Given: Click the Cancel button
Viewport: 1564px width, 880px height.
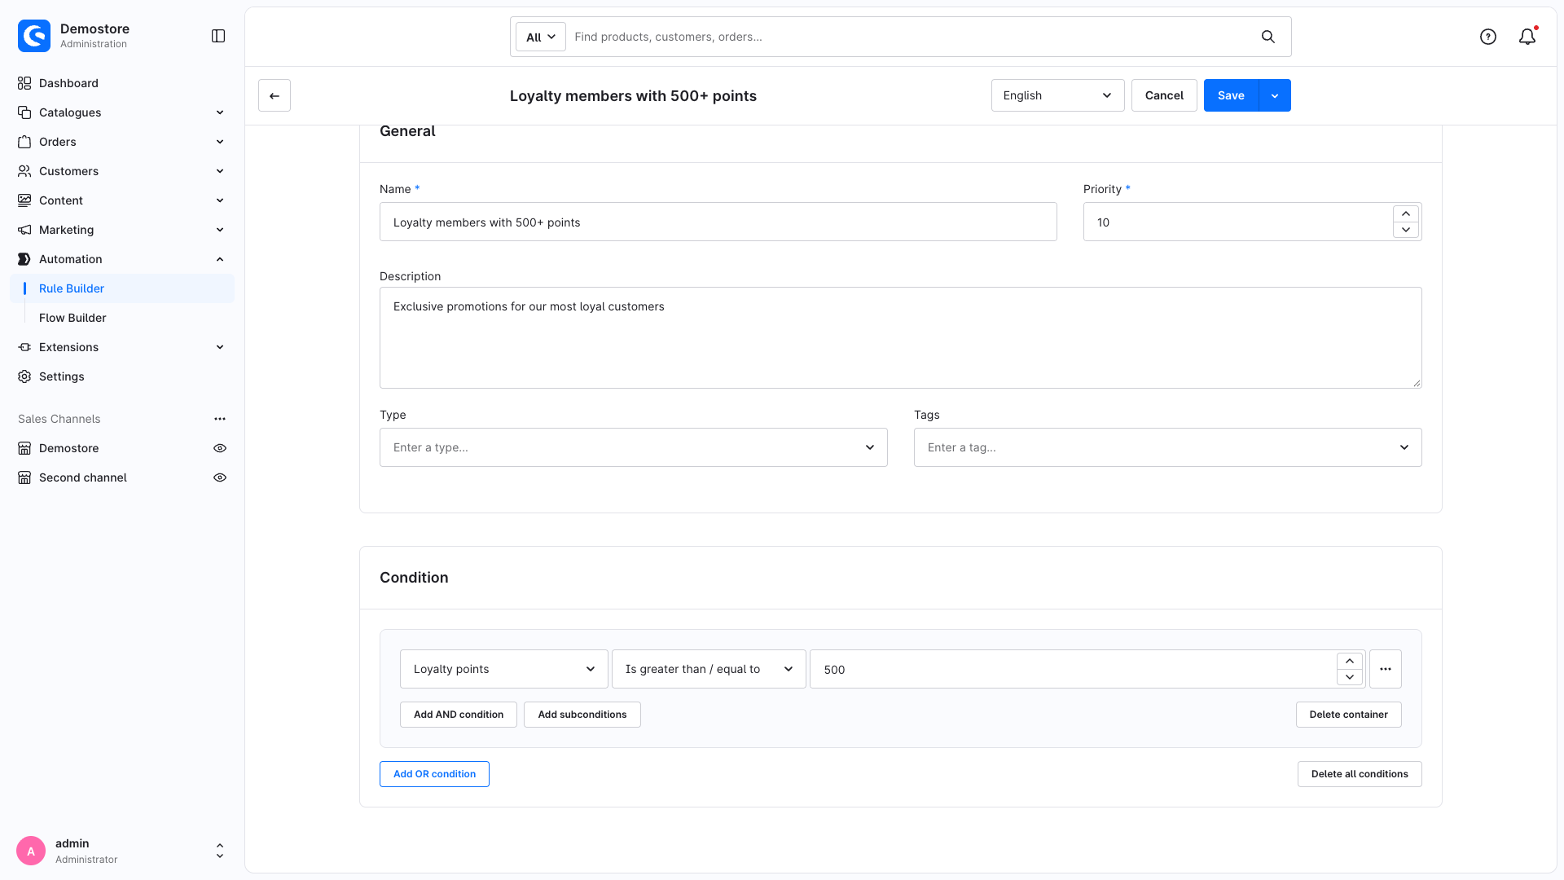Looking at the screenshot, I should 1164,95.
